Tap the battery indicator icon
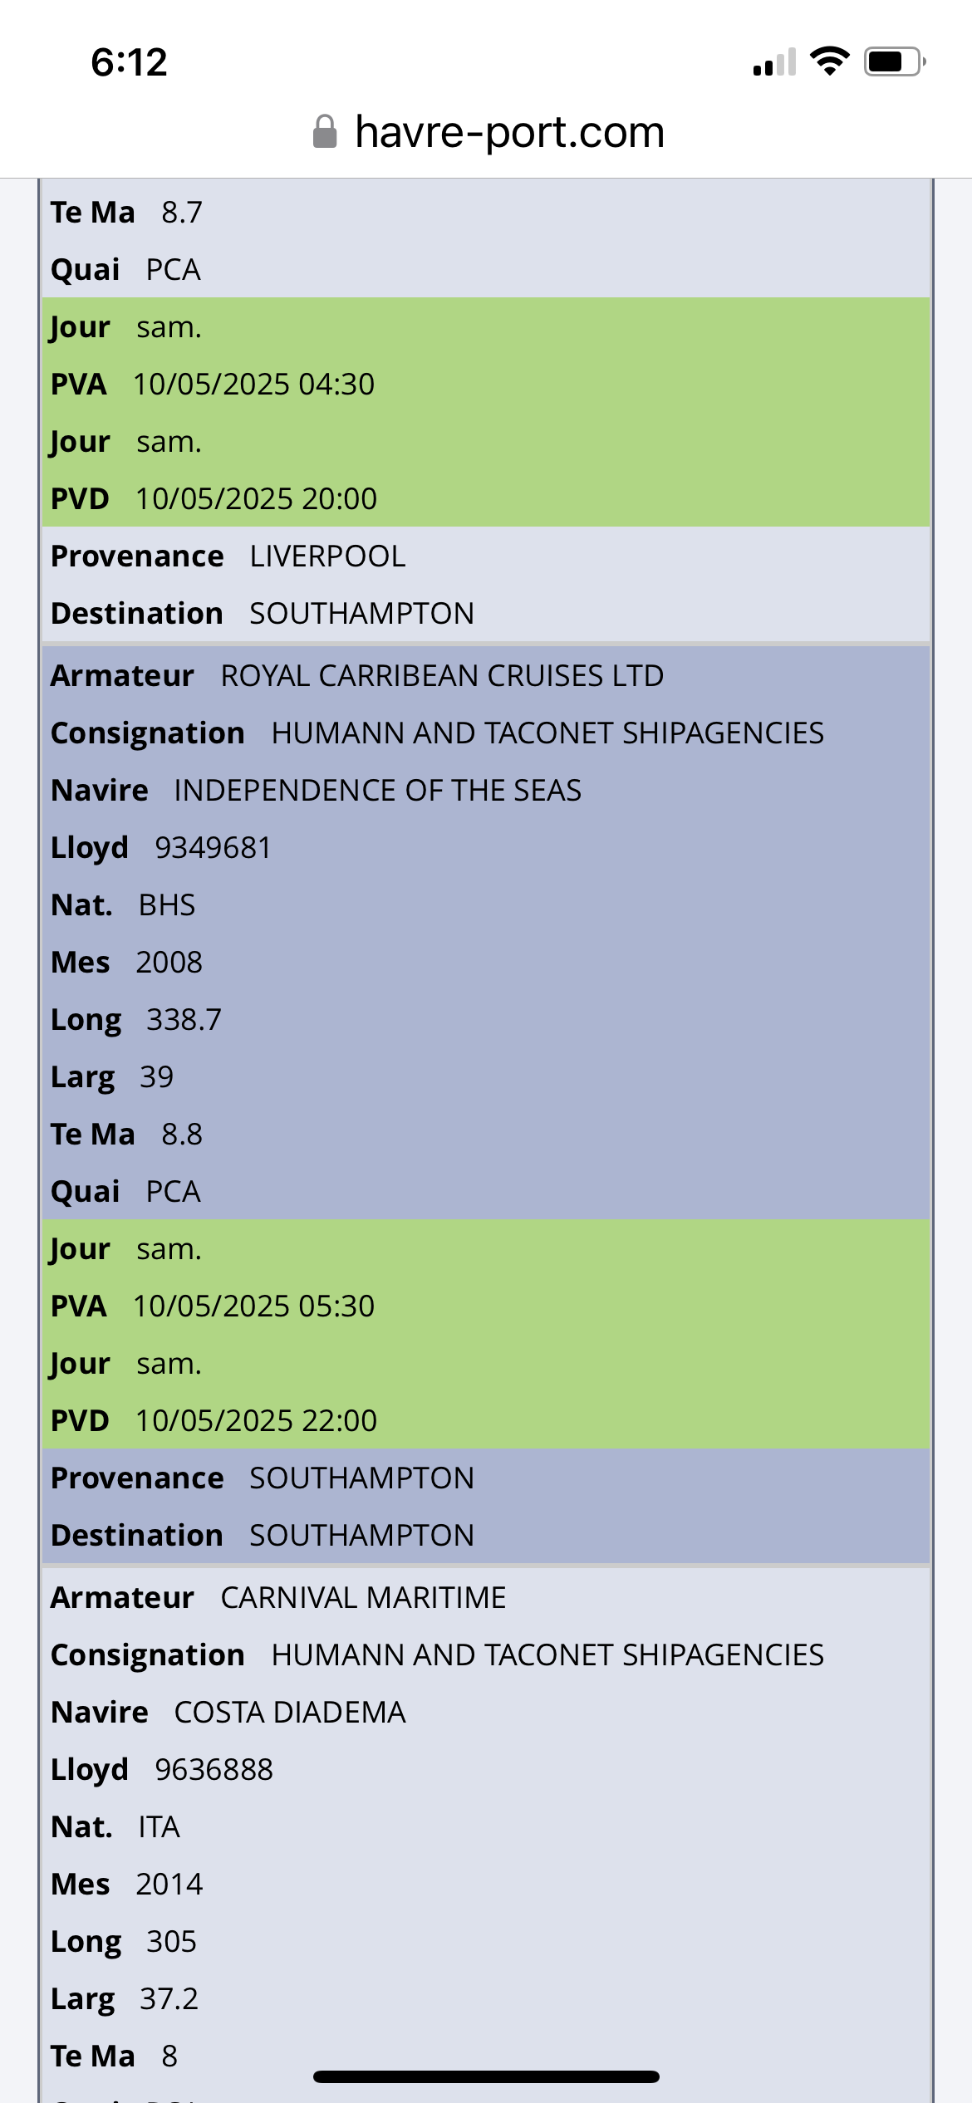Image resolution: width=972 pixels, height=2103 pixels. [895, 61]
